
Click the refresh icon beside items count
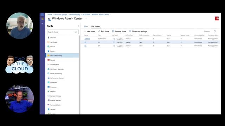pyautogui.click(x=215, y=31)
